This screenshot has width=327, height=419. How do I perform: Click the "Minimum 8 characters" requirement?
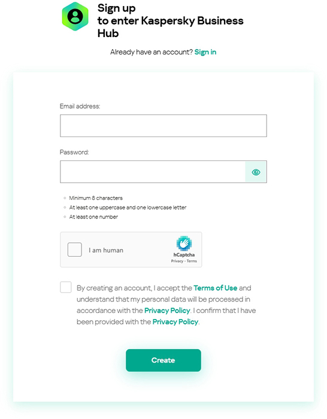coord(96,198)
